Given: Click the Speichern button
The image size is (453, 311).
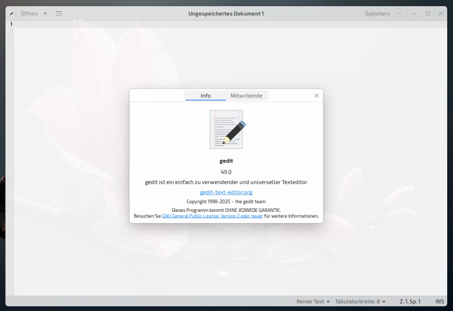Looking at the screenshot, I should pyautogui.click(x=377, y=14).
